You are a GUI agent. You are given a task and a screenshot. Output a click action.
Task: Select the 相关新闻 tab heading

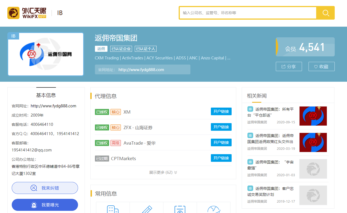(257, 96)
